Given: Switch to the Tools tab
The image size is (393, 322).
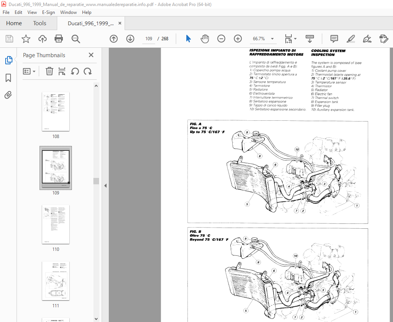Looking at the screenshot, I should tap(40, 23).
